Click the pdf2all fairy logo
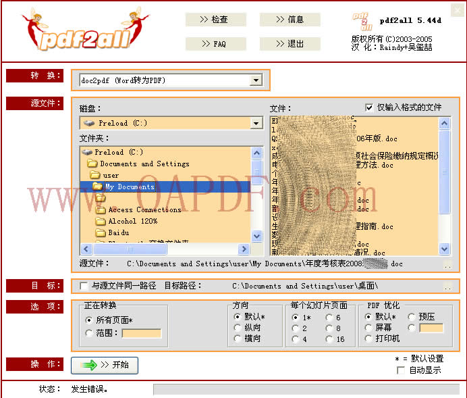This screenshot has height=398, width=467. click(86, 30)
